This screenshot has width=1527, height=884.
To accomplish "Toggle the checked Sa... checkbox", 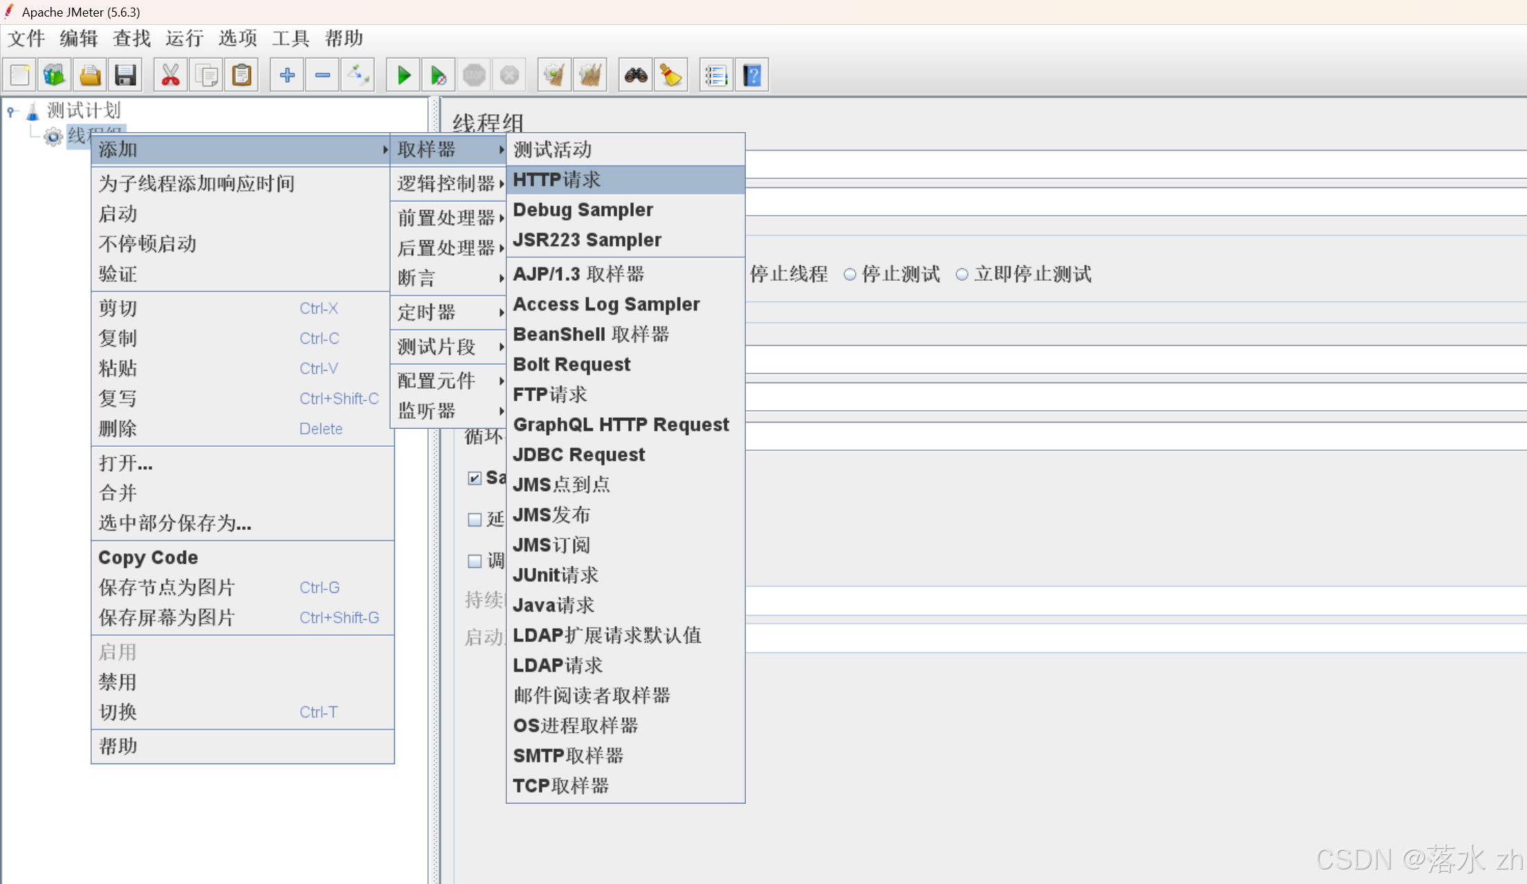I will point(475,478).
